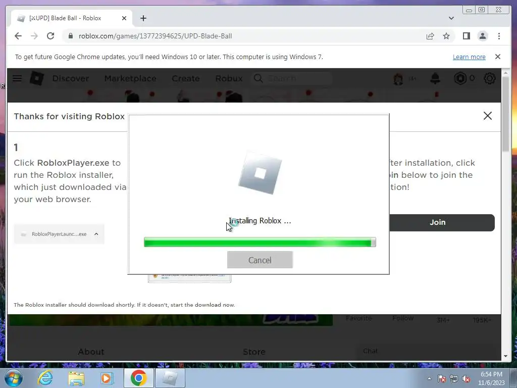Open Roblox notifications bell
This screenshot has width=517, height=388.
tap(435, 78)
